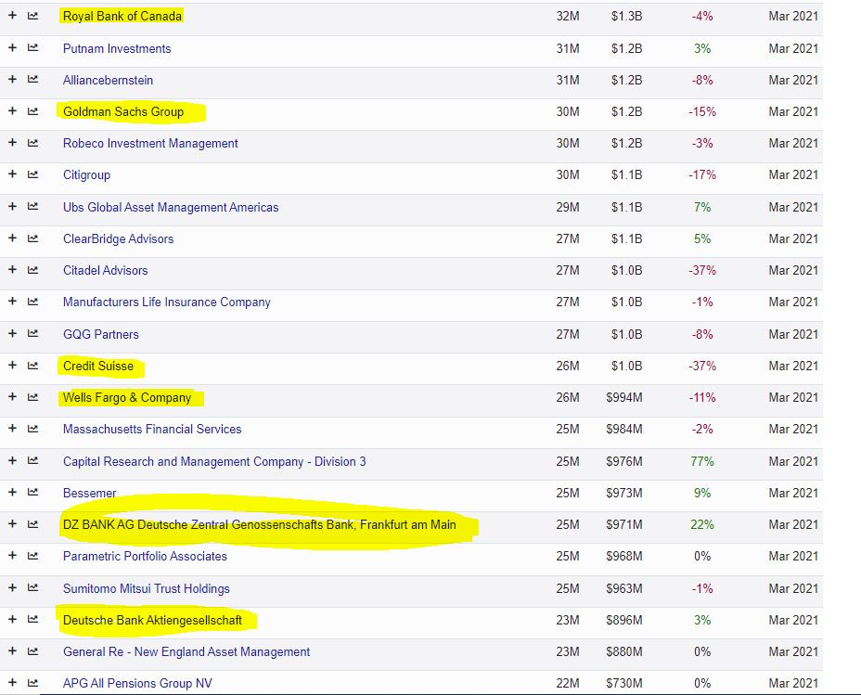This screenshot has height=695, width=861.
Task: Open the Royal Bank of Canada link
Action: pos(122,17)
